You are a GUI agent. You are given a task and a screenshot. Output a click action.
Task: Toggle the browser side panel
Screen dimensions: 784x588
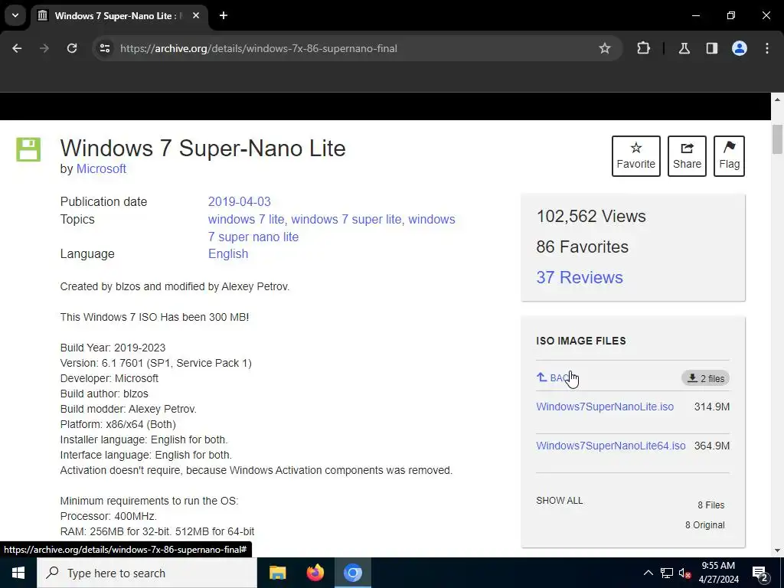(x=711, y=48)
